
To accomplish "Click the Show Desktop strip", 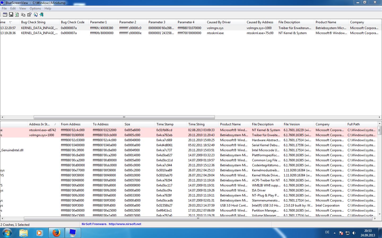I will point(380,233).
